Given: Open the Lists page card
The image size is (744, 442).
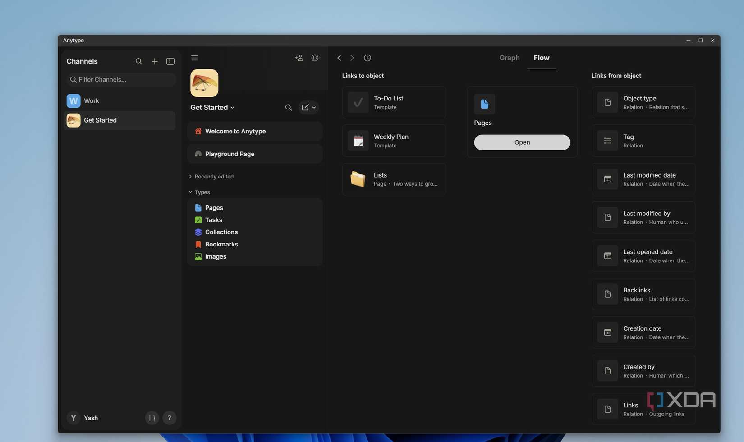Looking at the screenshot, I should click(394, 179).
